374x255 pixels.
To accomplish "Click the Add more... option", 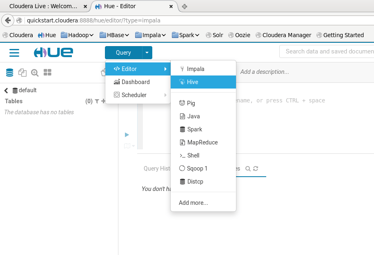I will [193, 203].
